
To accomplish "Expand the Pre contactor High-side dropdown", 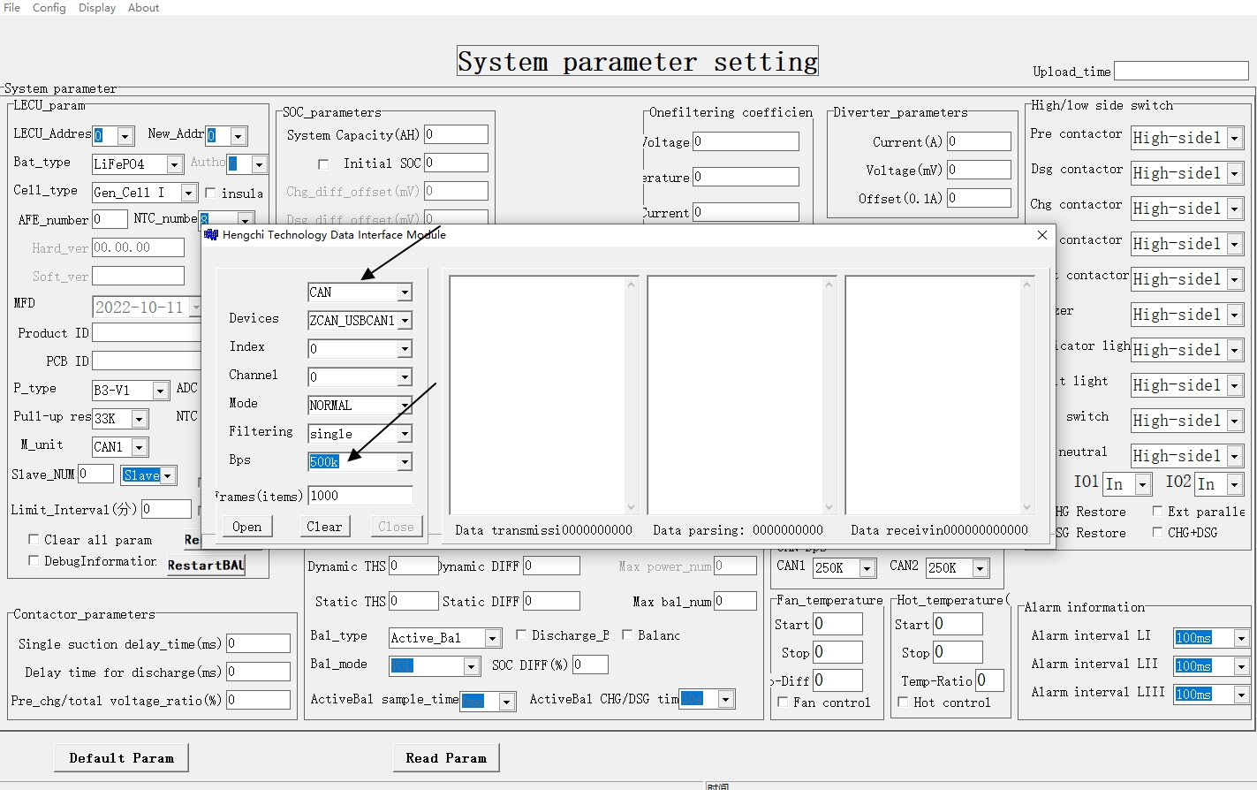I will point(1234,139).
